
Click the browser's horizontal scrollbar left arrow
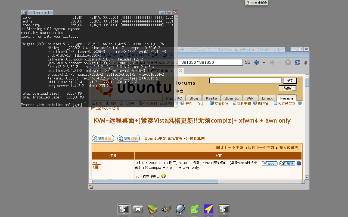(91, 181)
